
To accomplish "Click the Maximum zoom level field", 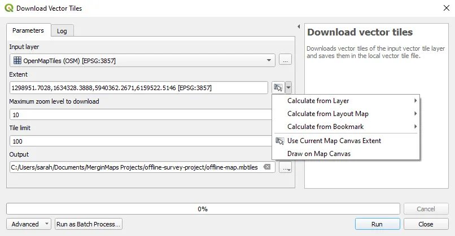I will pos(141,115).
